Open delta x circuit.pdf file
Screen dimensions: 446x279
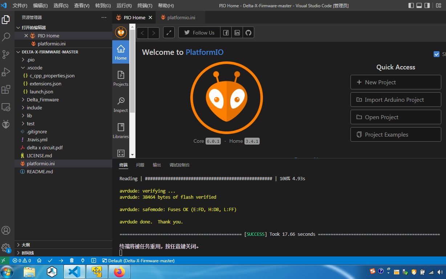(63, 147)
